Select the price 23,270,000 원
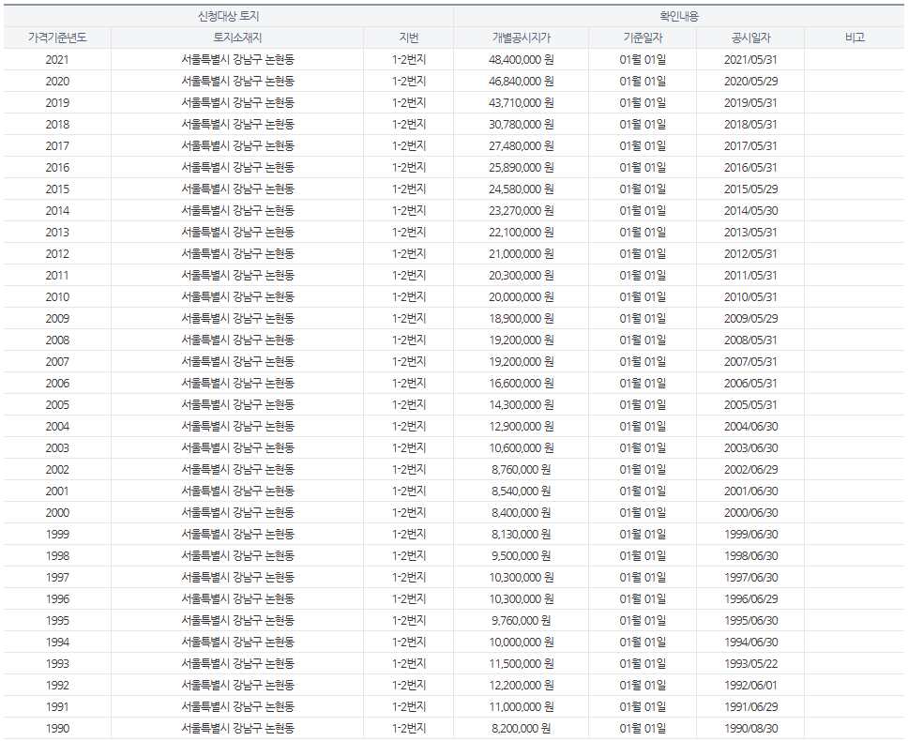908x741 pixels. (x=522, y=211)
